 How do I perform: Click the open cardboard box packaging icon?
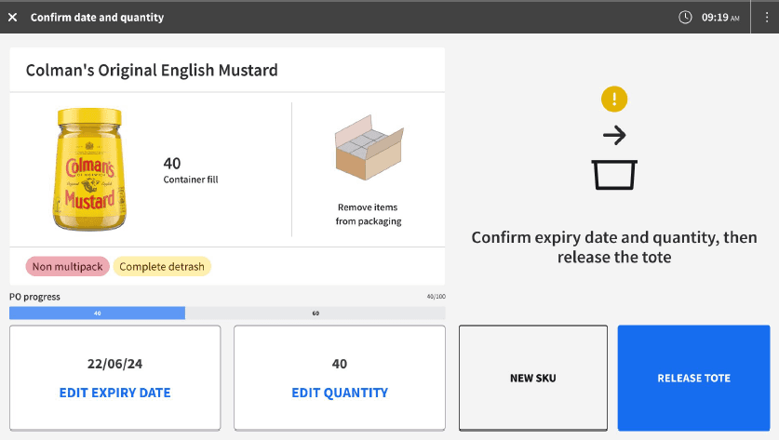[369, 148]
